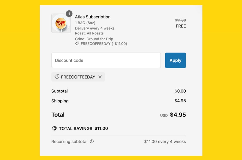Click the USD currency label
This screenshot has height=160, width=242.
164,115
